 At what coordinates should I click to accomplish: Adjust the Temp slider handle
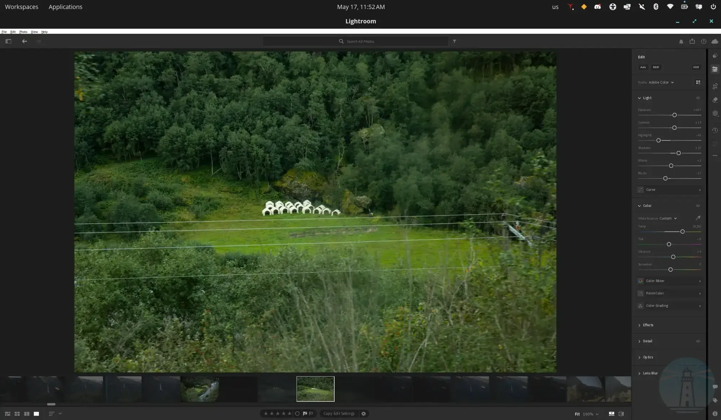(682, 232)
